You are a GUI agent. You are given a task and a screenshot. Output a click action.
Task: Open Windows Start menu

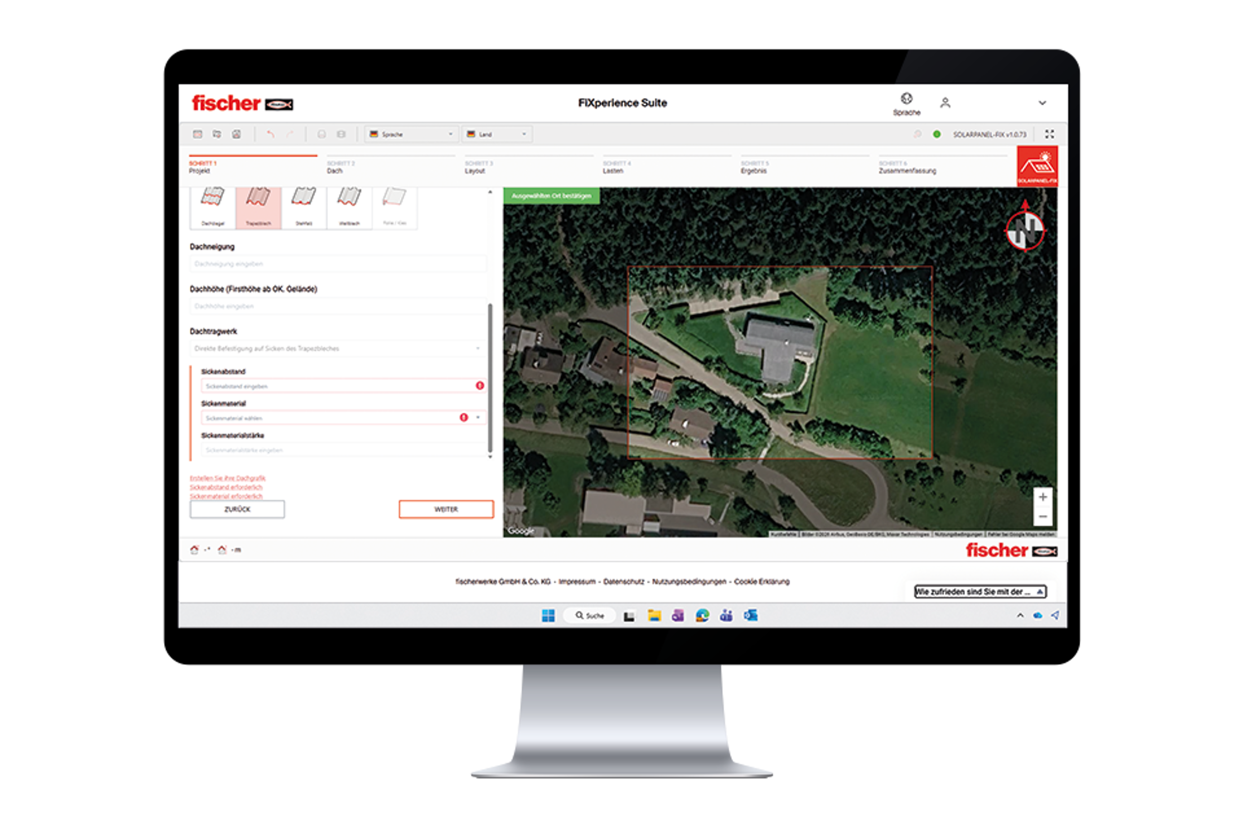548,616
